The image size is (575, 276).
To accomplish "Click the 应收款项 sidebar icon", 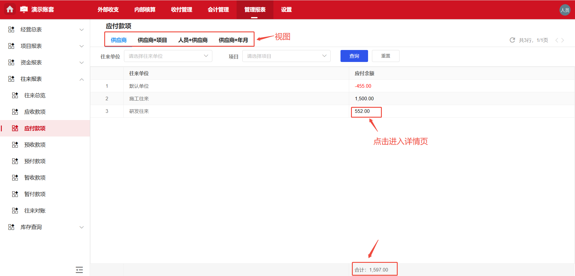I will click(x=15, y=111).
